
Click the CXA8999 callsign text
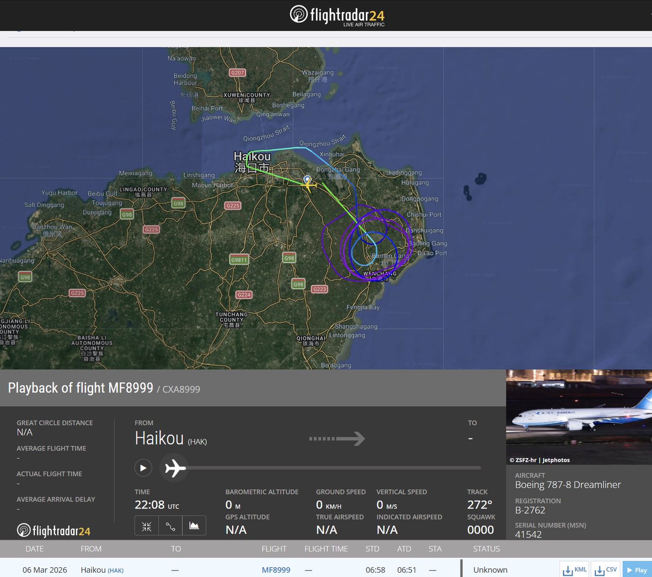click(x=181, y=389)
